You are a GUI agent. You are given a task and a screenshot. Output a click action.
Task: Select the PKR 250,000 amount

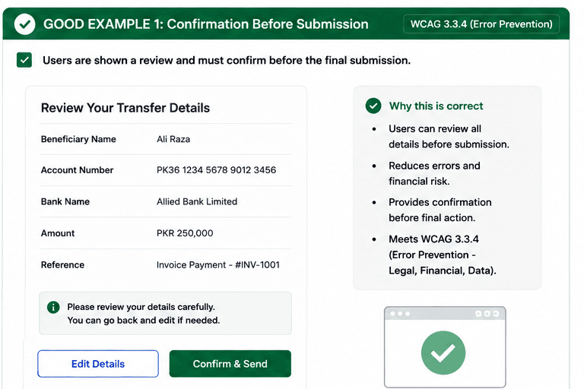pos(185,233)
